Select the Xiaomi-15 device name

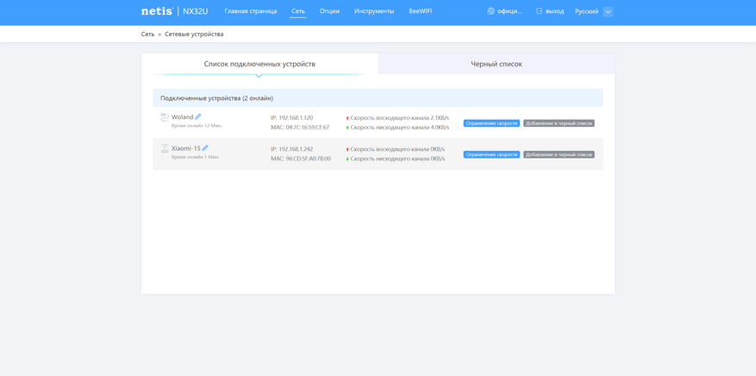186,148
